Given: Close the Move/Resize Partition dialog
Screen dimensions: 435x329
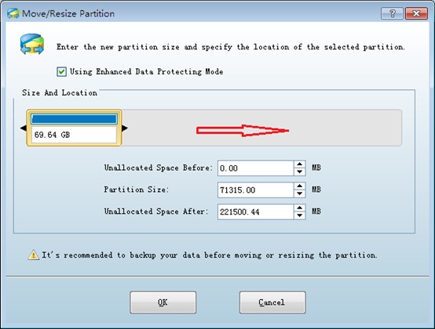Looking at the screenshot, I should tap(416, 13).
